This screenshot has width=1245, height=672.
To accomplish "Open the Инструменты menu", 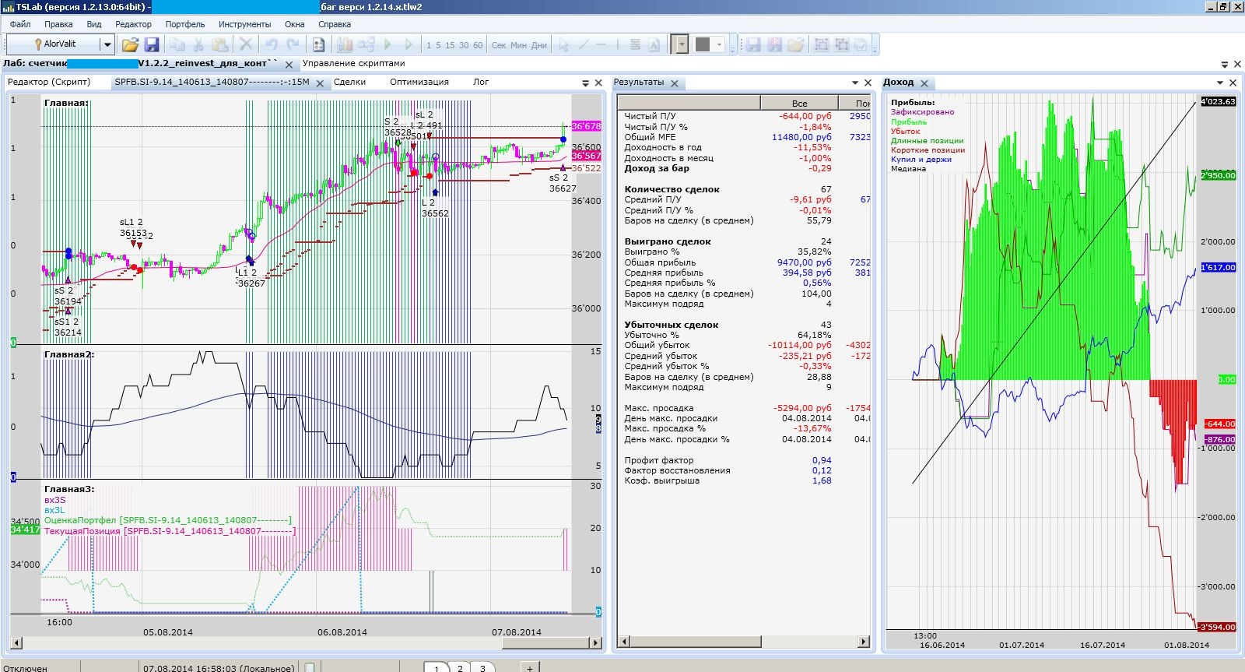I will pyautogui.click(x=244, y=24).
